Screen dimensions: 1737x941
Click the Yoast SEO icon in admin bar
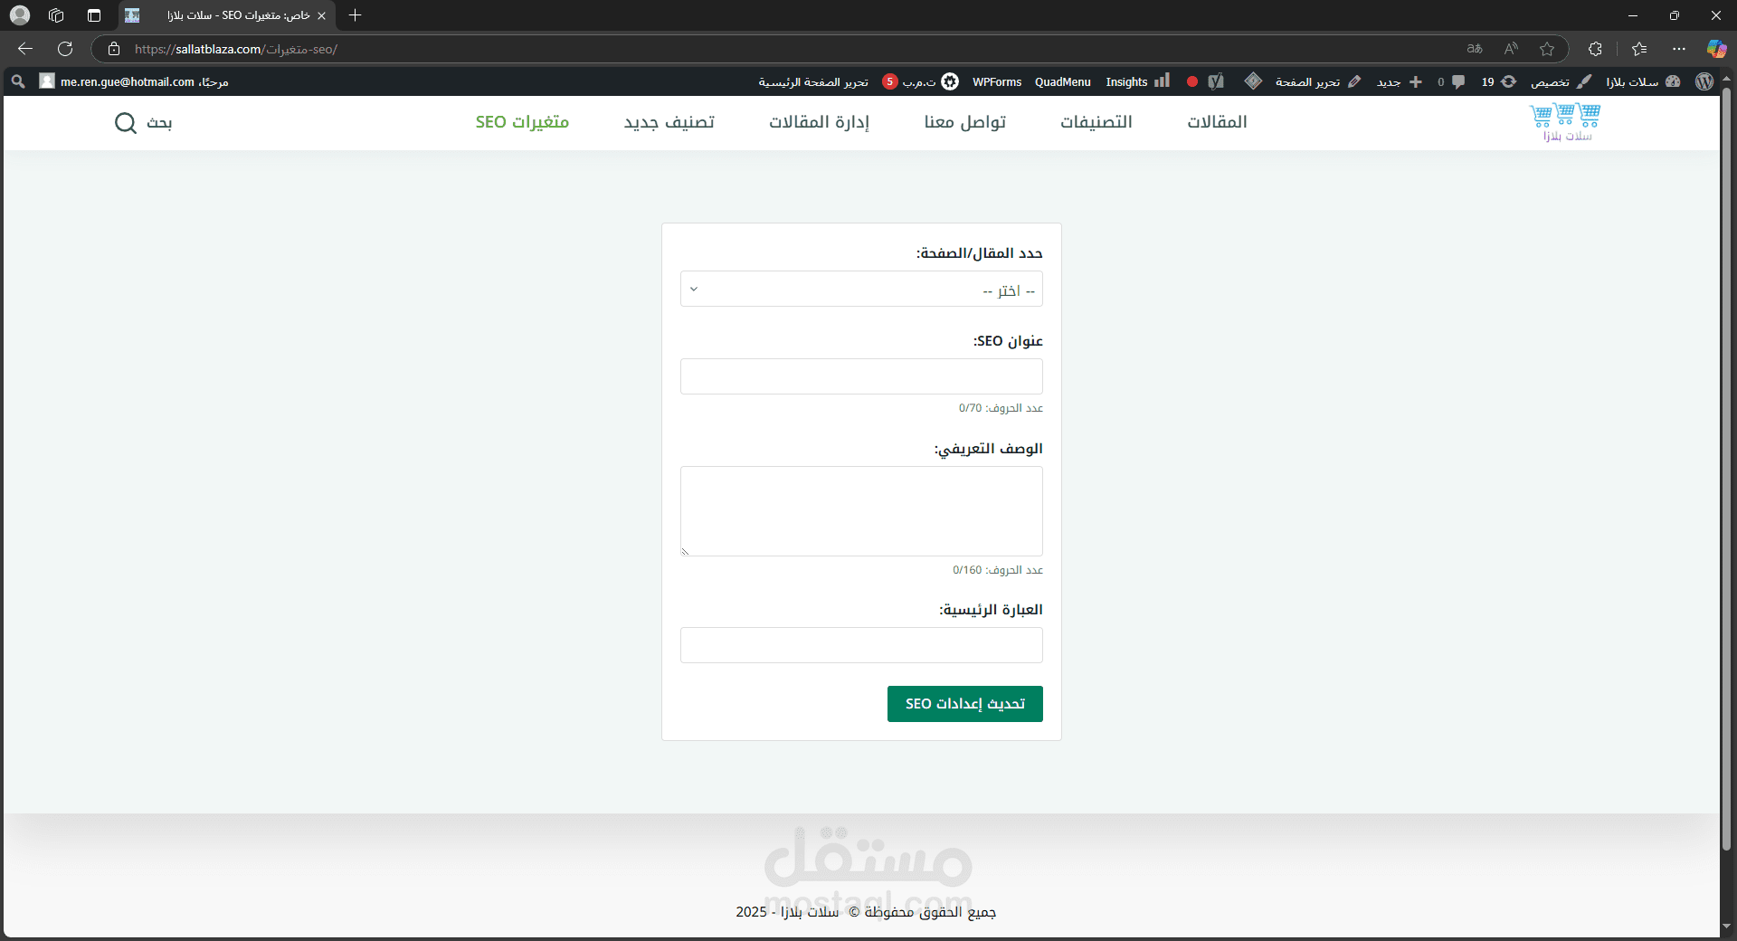point(1216,81)
